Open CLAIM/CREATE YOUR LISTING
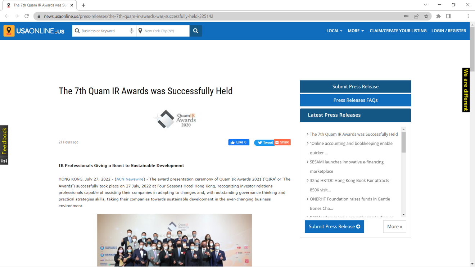475x267 pixels. coord(398,31)
